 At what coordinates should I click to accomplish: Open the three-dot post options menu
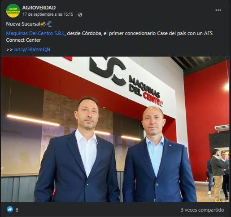click(x=218, y=10)
